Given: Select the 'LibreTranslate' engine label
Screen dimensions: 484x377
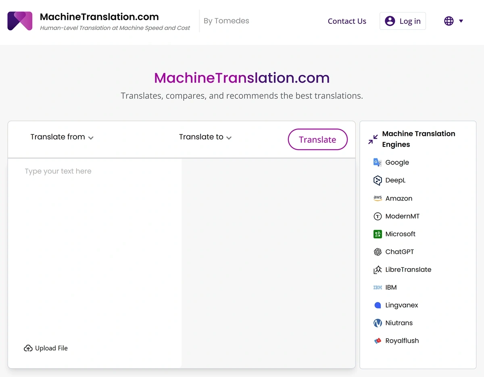Looking at the screenshot, I should (x=408, y=269).
